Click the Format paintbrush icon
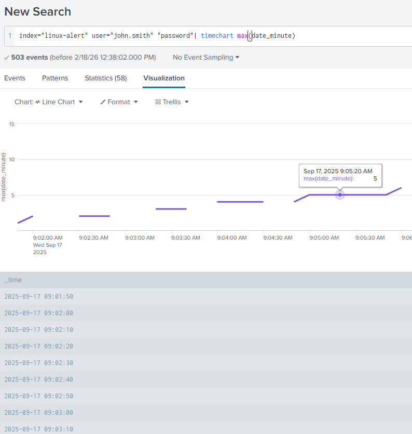Viewport: 412px width, 434px height. 103,102
